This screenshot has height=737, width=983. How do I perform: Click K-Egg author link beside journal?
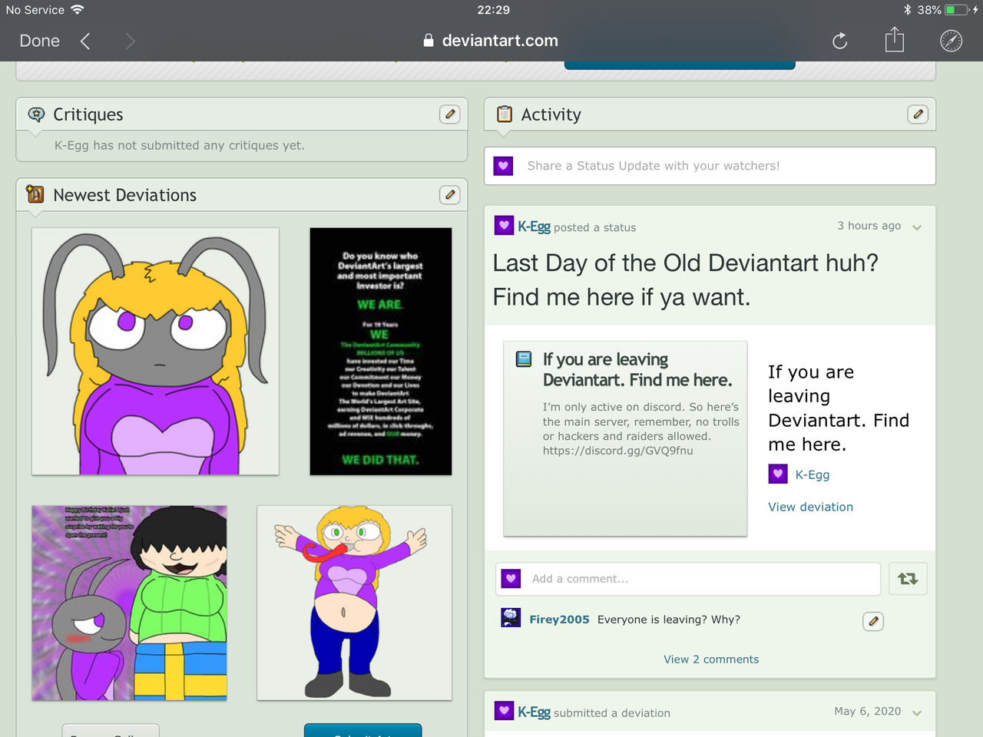(813, 474)
